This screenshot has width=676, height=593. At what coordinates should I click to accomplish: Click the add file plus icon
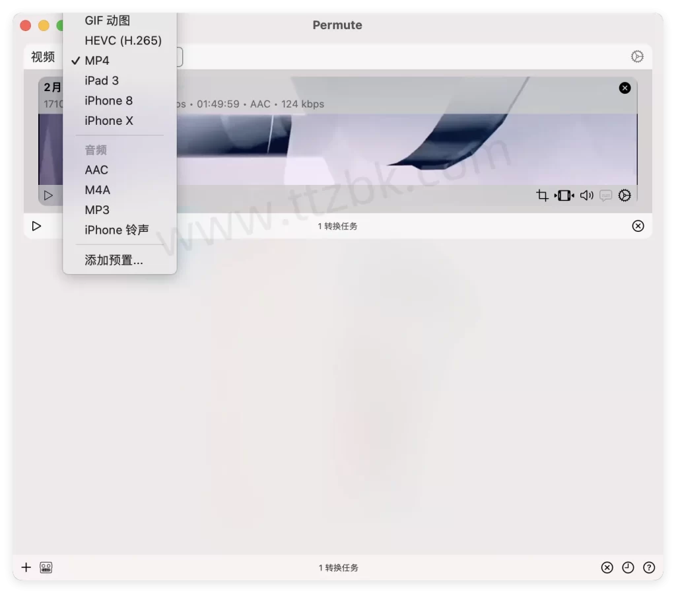click(26, 567)
